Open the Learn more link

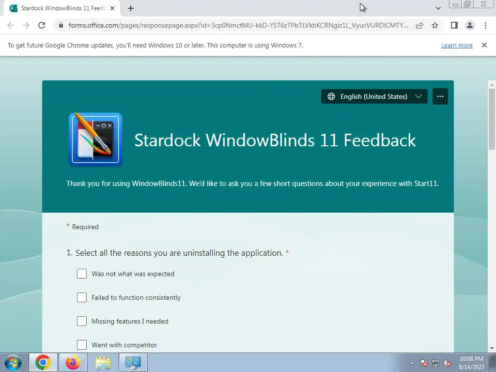point(457,45)
